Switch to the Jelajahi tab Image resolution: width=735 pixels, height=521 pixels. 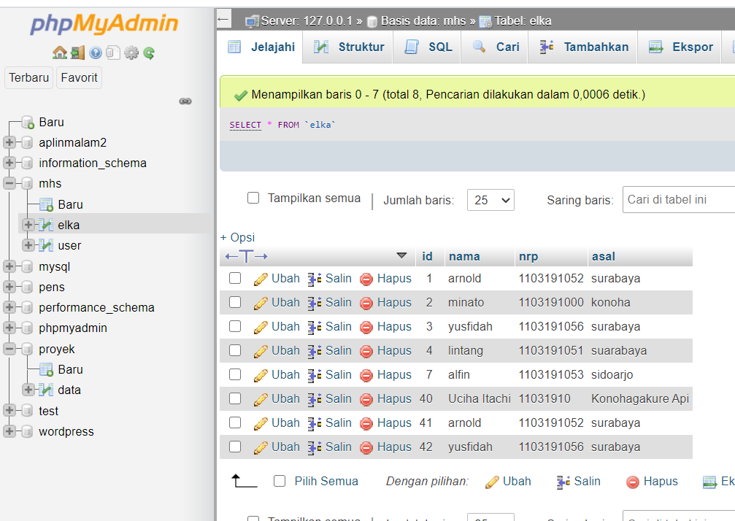(x=261, y=47)
